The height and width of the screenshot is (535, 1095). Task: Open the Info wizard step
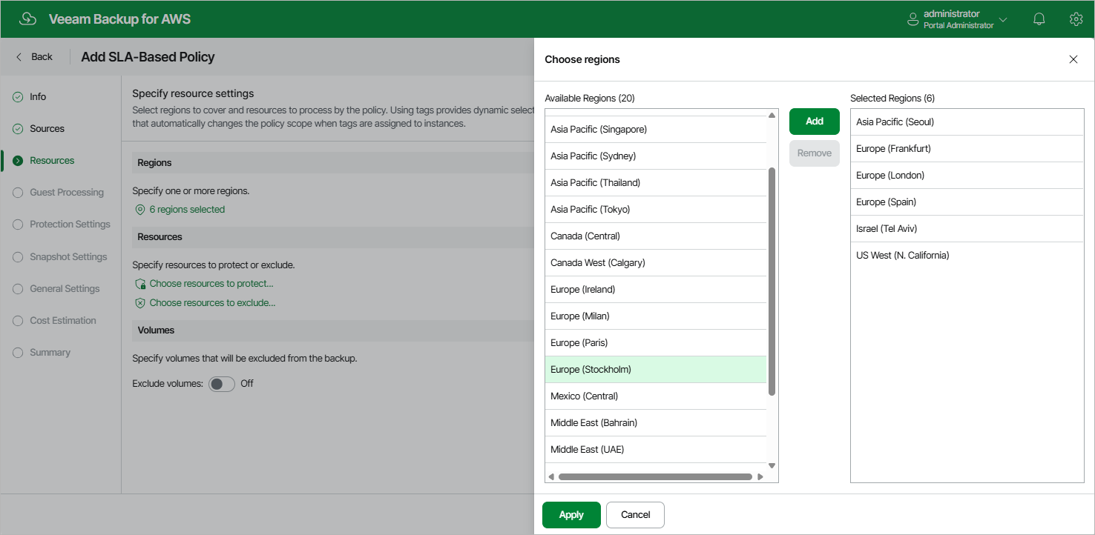pos(38,97)
